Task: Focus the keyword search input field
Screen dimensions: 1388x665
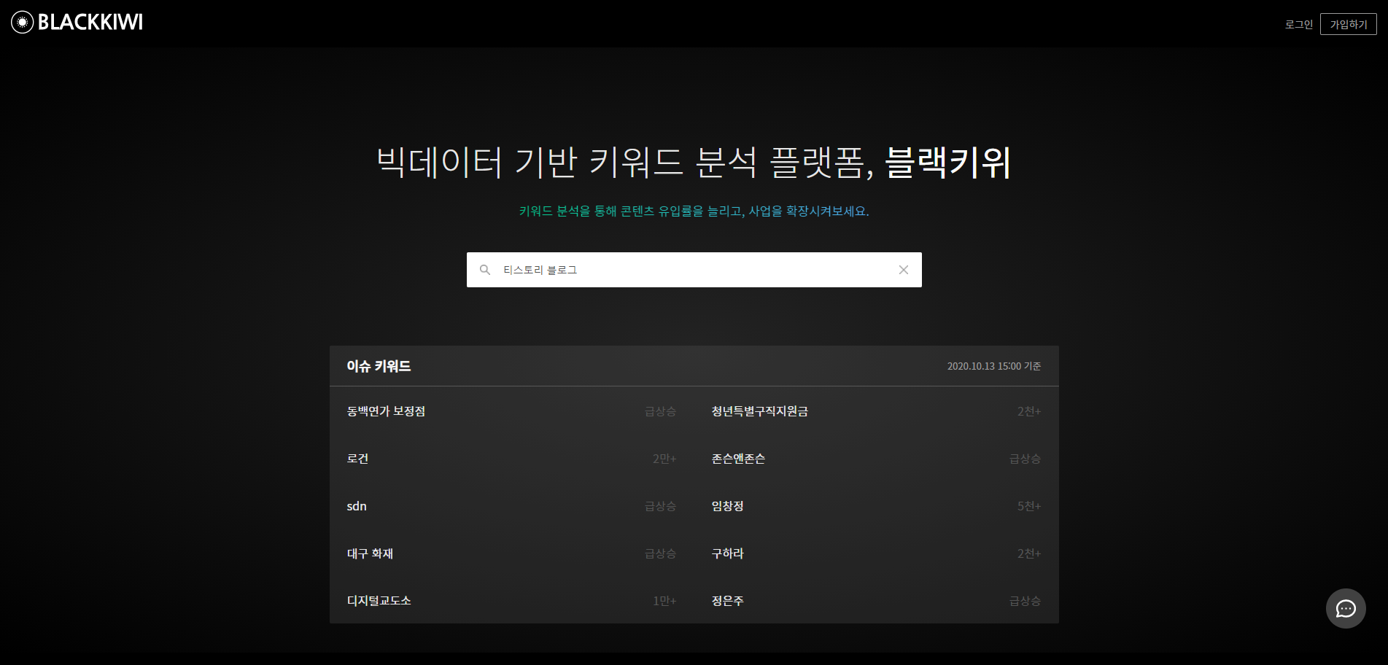Action: [694, 270]
